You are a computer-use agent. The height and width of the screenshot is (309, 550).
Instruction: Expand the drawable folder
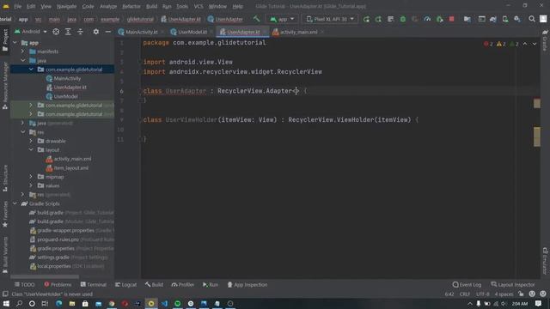click(x=31, y=141)
